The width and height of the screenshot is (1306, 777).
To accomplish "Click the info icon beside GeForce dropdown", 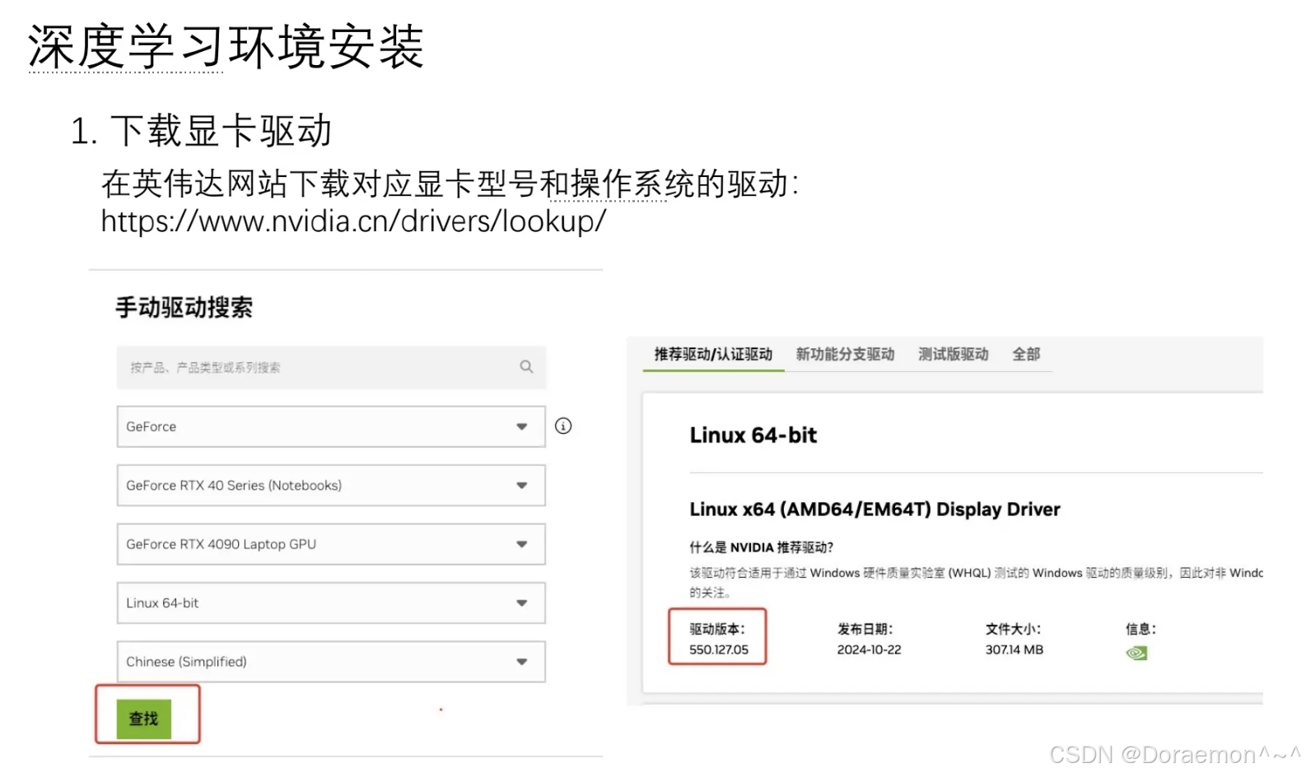I will (x=563, y=426).
